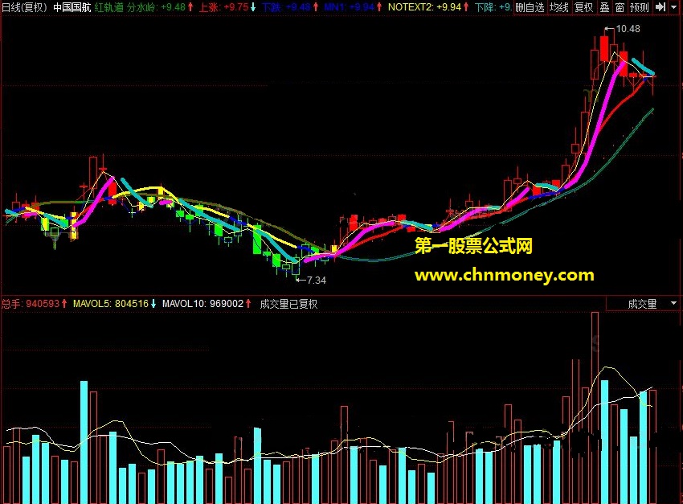683x504 pixels.
Task: Open the 复权 price adjustment button
Action: tap(583, 7)
